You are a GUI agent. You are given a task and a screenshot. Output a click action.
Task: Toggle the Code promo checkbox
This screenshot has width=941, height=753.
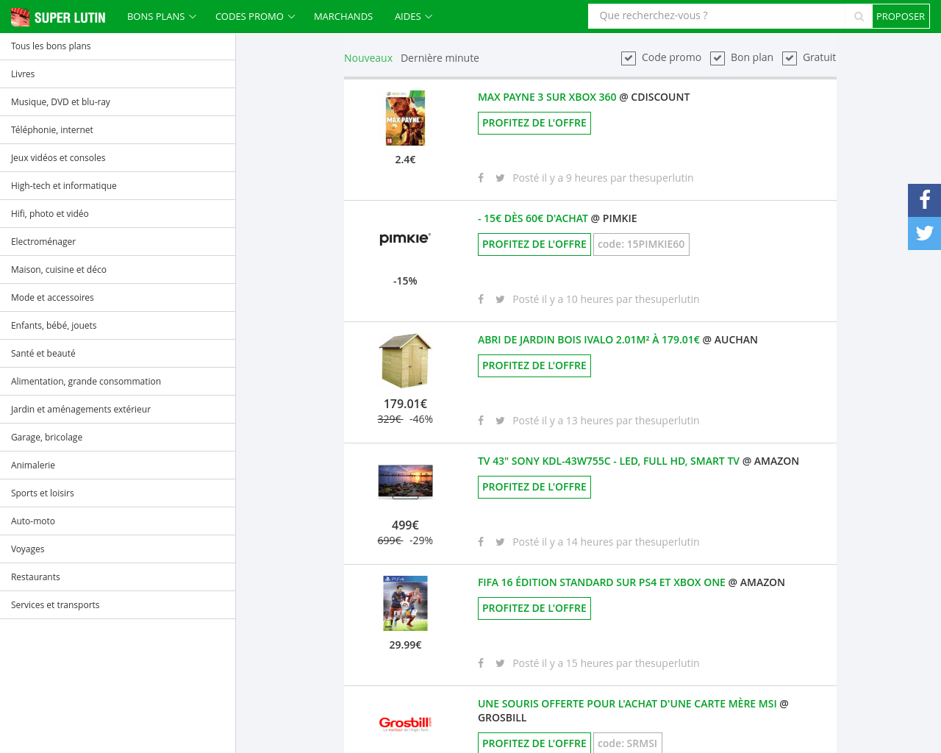629,58
